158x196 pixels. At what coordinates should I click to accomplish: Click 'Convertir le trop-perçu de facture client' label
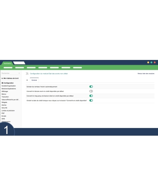click(x=50, y=96)
